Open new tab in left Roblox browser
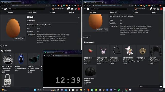 23,2
